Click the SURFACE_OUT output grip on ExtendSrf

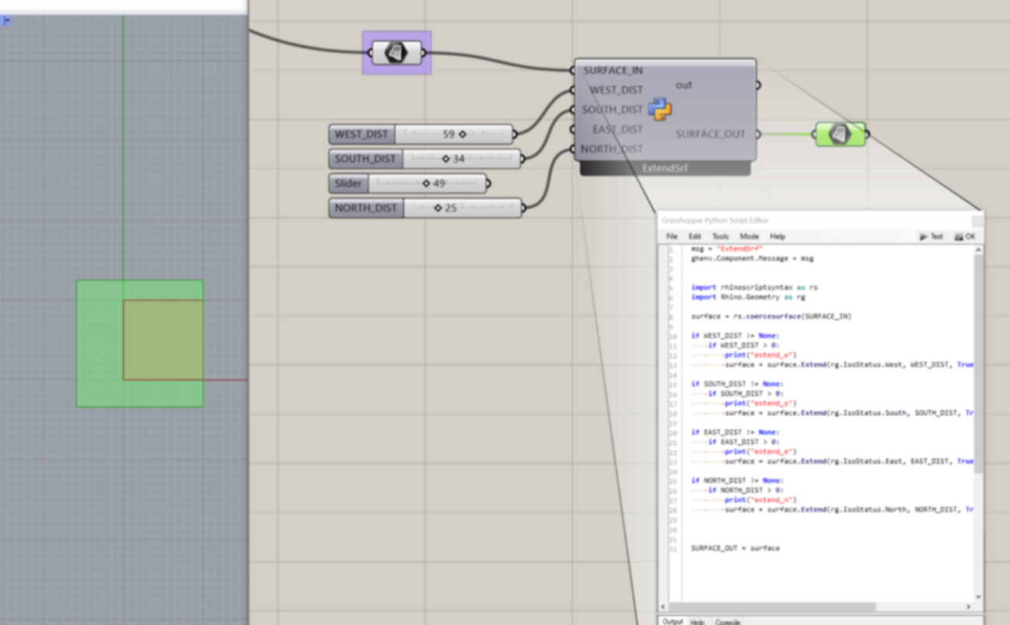click(757, 134)
